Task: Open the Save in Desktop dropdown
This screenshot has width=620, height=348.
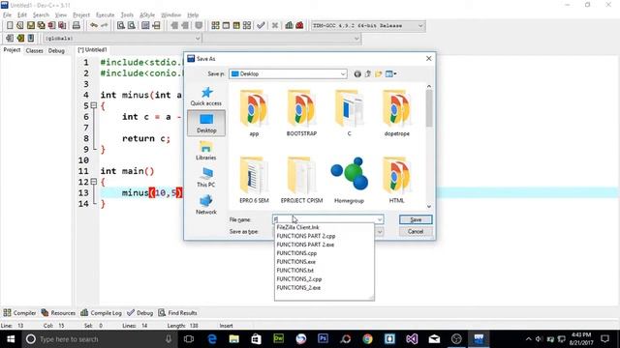Action: (288, 73)
